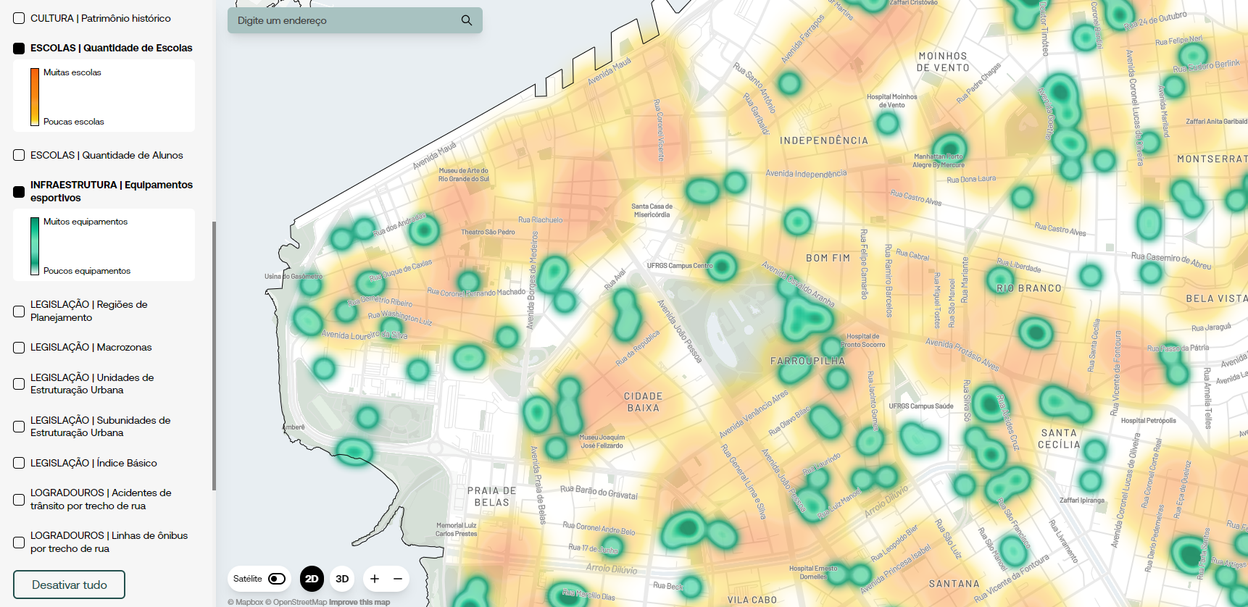Enable ESCOLAS Quantidade de Alunos layer

(x=19, y=155)
